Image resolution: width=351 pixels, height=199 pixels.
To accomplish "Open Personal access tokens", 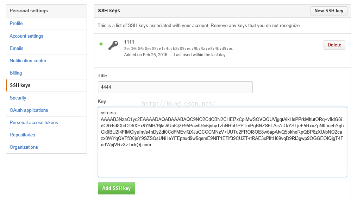I will click(x=34, y=122).
